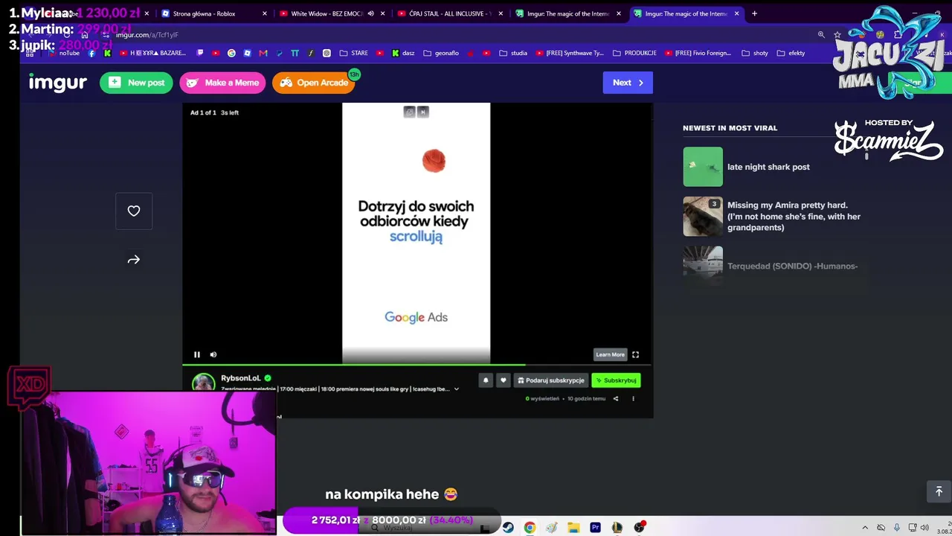Close the Roblox browser tab
952x536 pixels.
(264, 13)
